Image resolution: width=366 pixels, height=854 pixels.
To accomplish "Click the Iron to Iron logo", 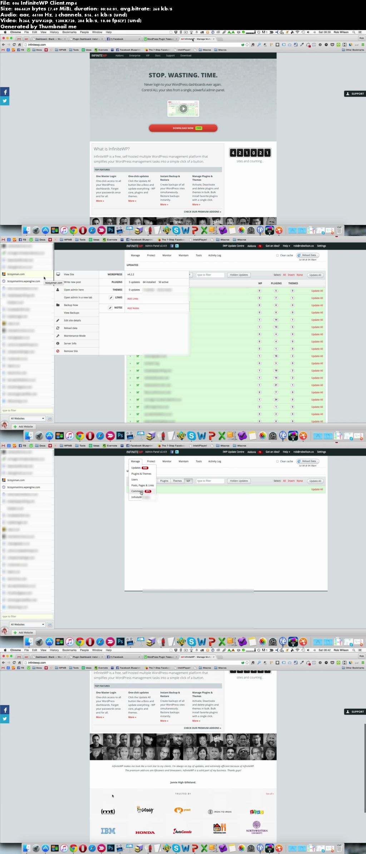I will point(219,812).
